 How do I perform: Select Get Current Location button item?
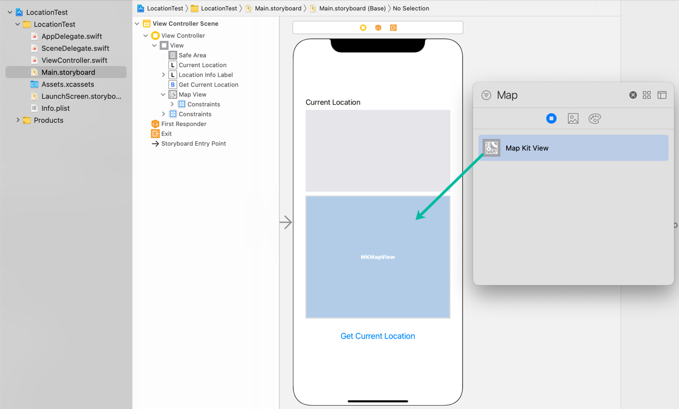tap(208, 85)
